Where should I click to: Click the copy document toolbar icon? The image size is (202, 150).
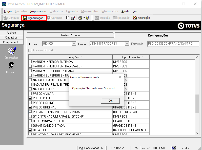[73, 18]
